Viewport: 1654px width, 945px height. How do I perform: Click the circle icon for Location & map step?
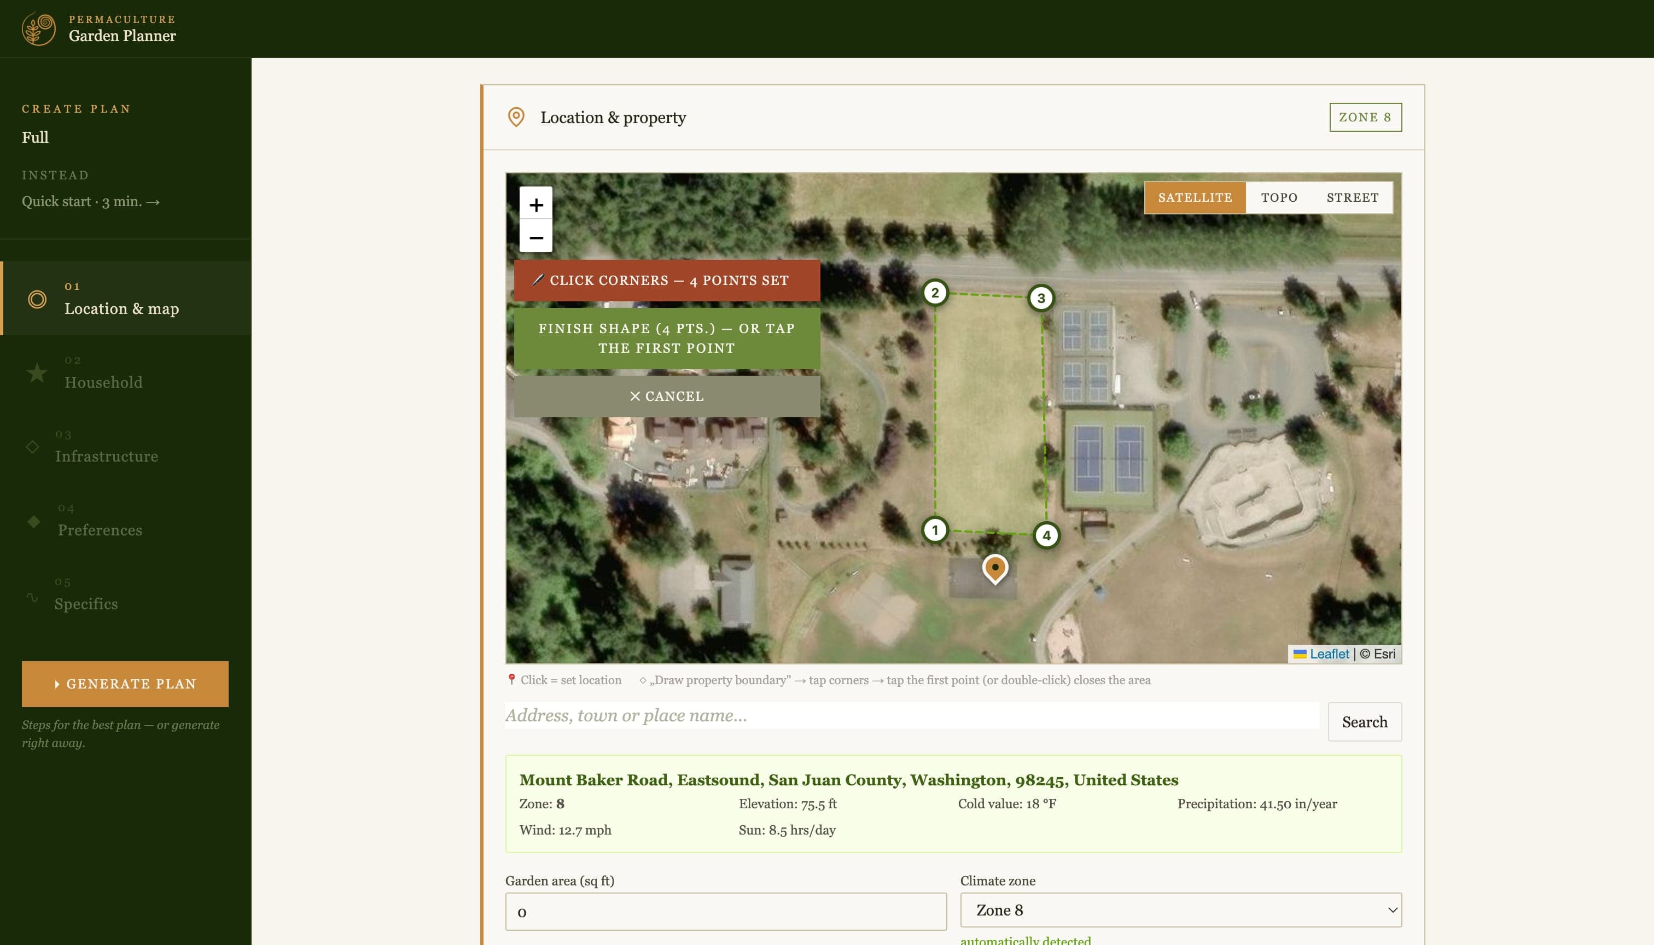click(x=37, y=299)
